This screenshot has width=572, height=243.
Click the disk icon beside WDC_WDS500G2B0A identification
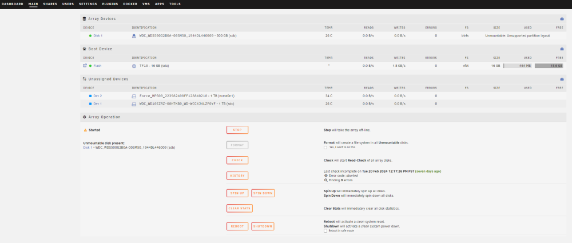click(x=134, y=36)
